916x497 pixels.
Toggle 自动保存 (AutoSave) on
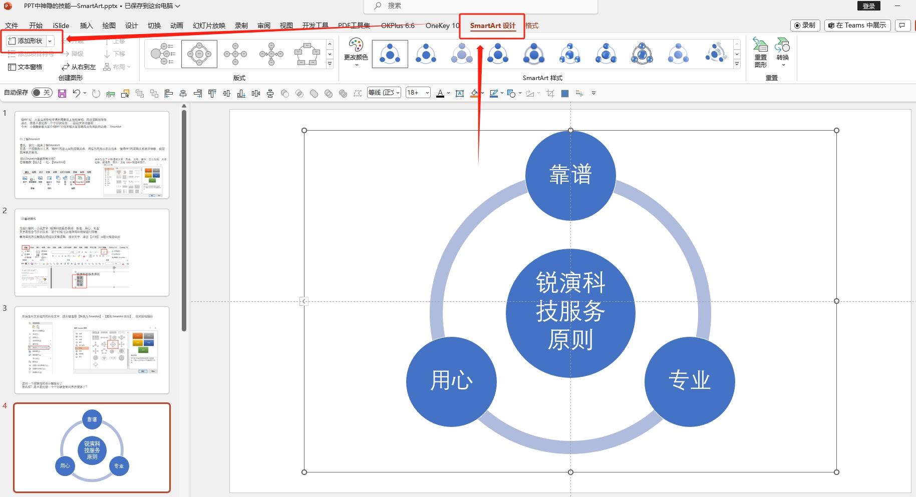pyautogui.click(x=42, y=93)
